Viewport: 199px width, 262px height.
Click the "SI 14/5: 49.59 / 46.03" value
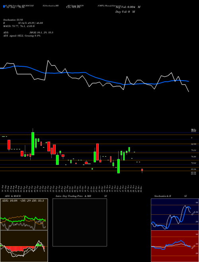click(31, 23)
